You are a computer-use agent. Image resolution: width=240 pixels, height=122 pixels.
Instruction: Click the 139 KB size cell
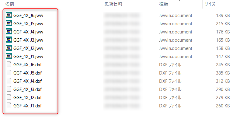point(223,16)
